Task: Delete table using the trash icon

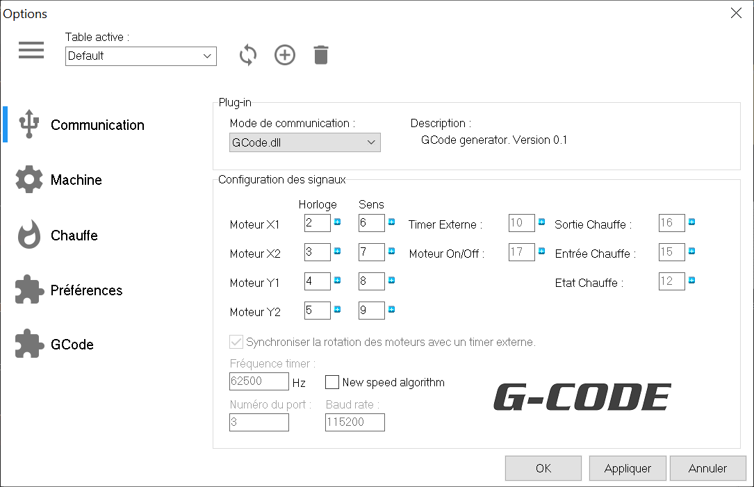Action: (x=320, y=55)
